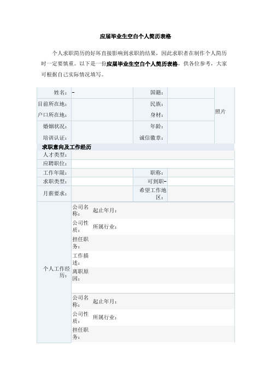Viewport: 271px width, 383px height.
Task: Click the 应聘职位 label
Action: tap(55, 164)
